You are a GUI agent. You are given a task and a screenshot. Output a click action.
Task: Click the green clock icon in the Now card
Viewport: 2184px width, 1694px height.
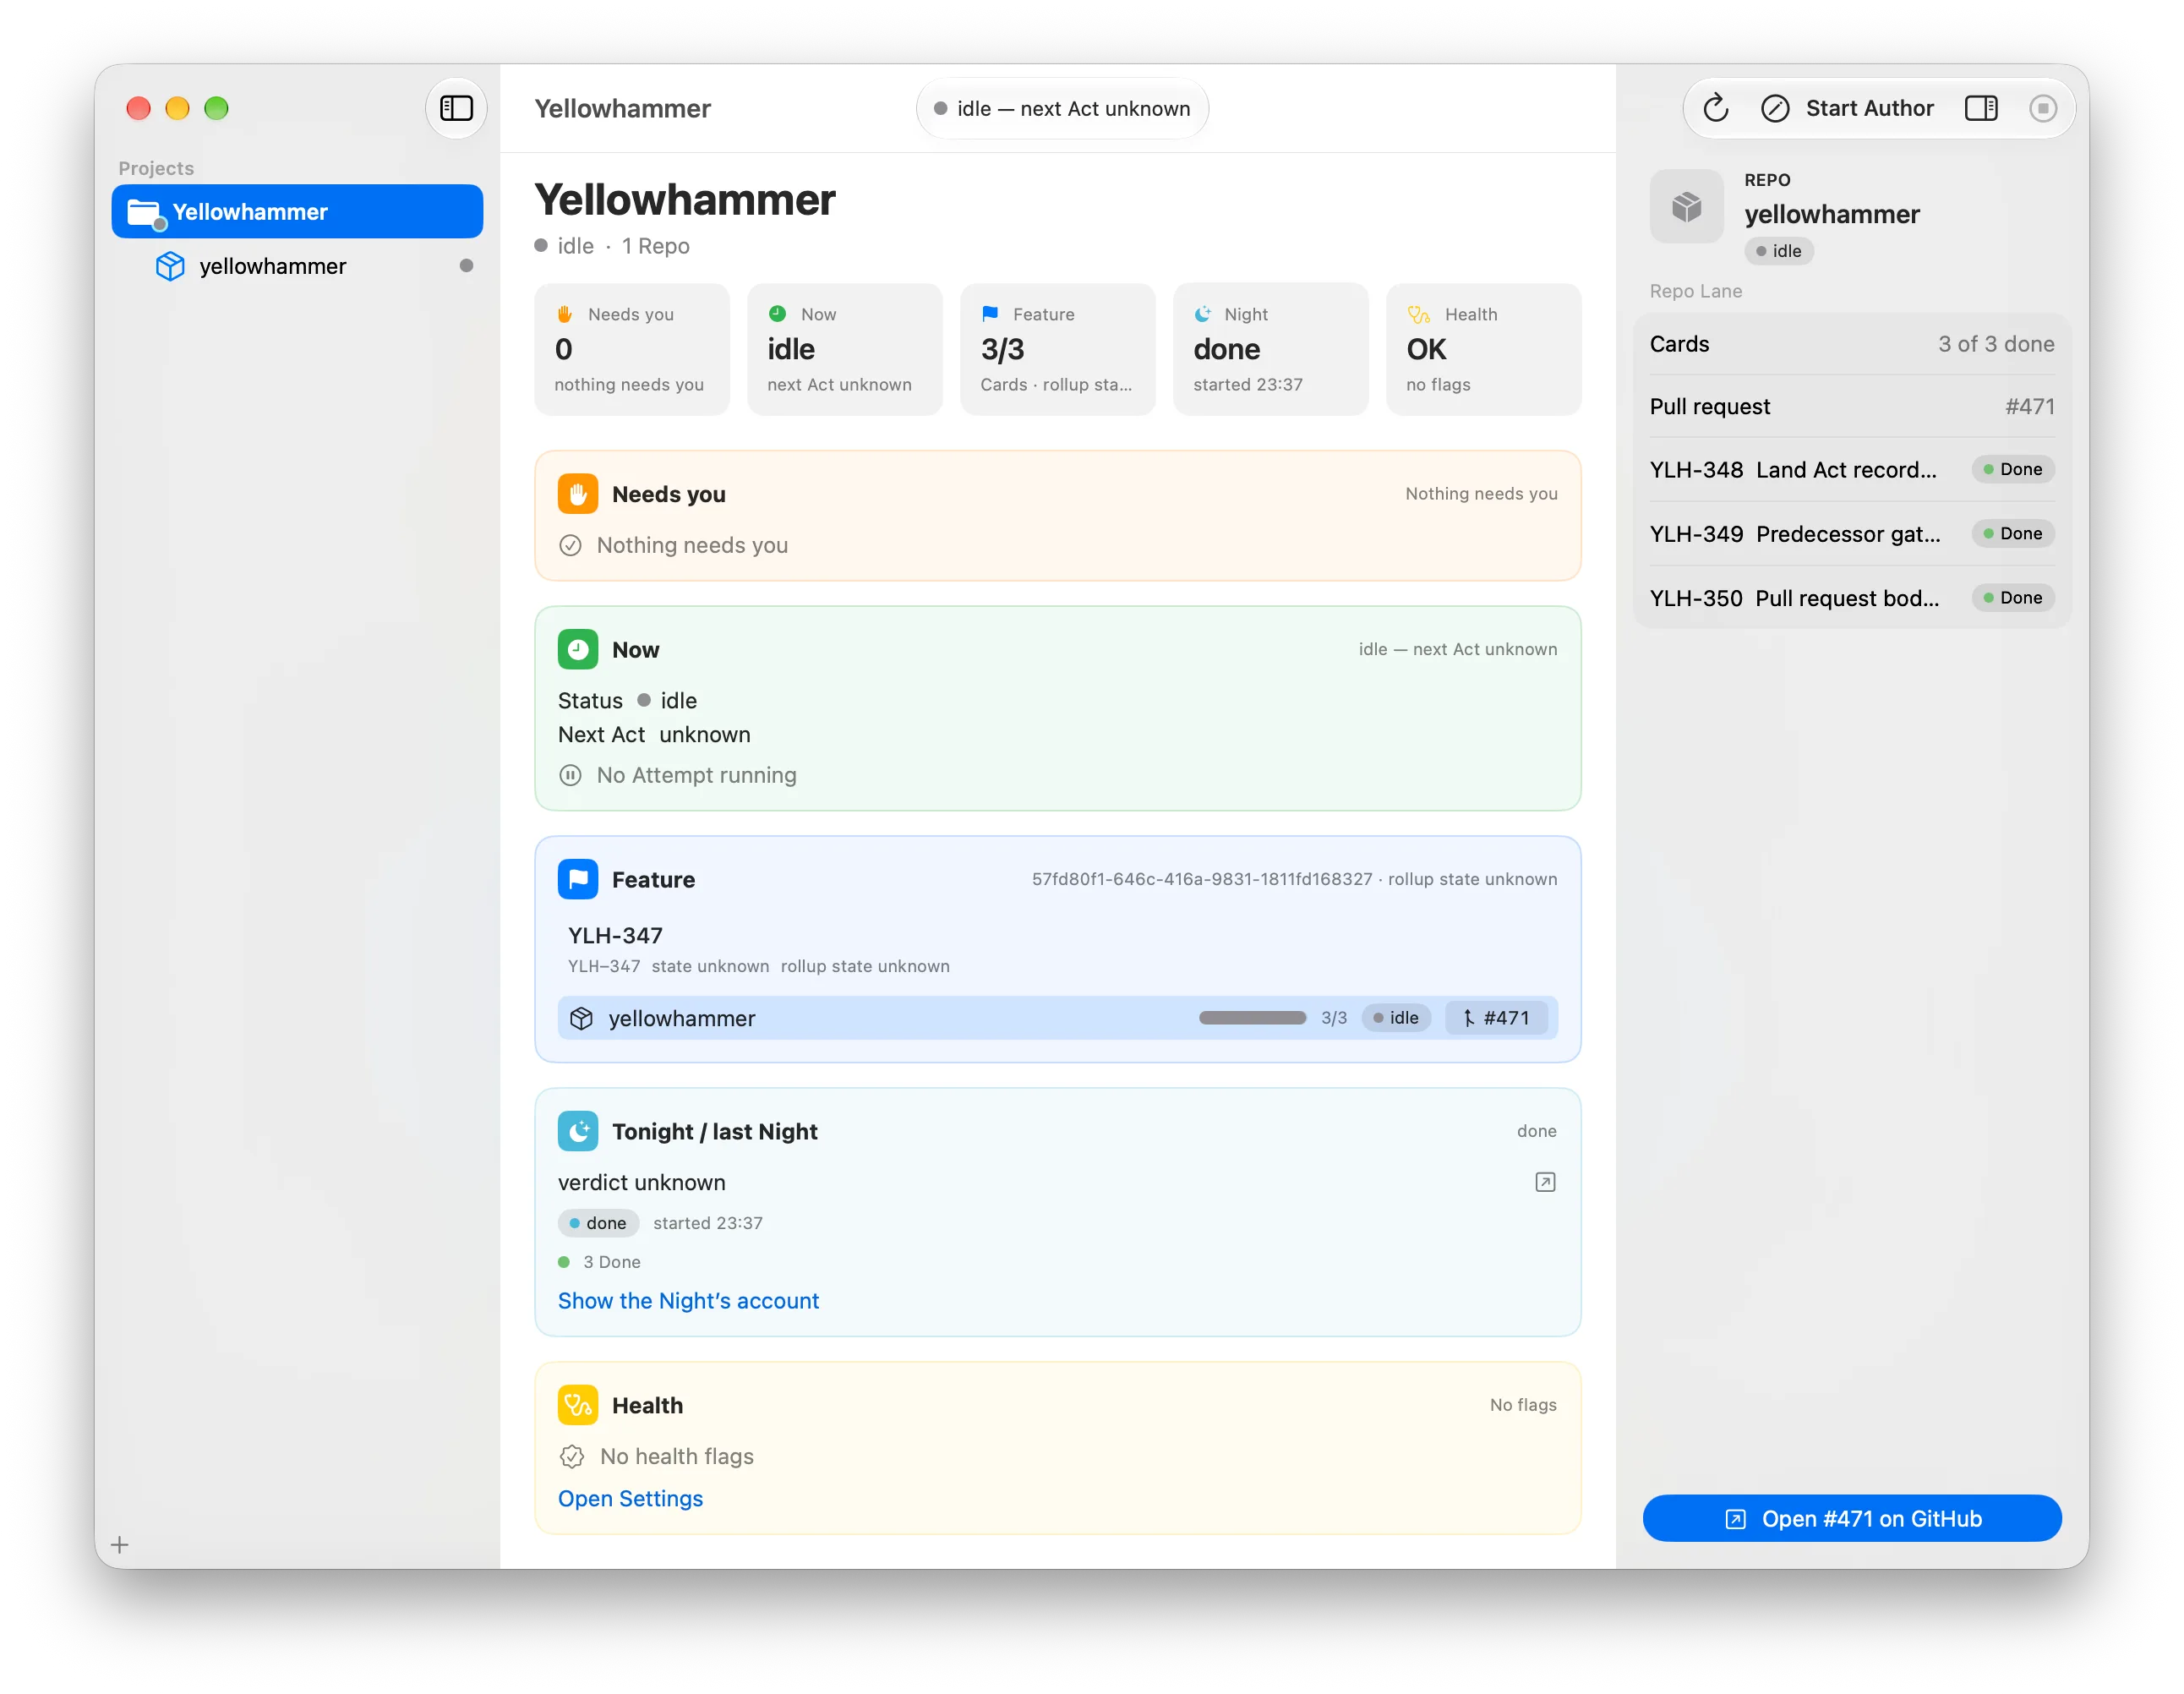[x=578, y=650]
